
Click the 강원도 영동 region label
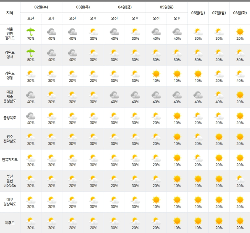tap(10, 75)
